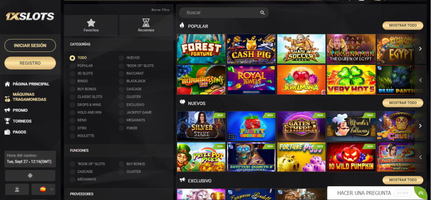Open the Alfredo's Halloween game
The width and height of the screenshot is (431, 200).
coord(351,126)
